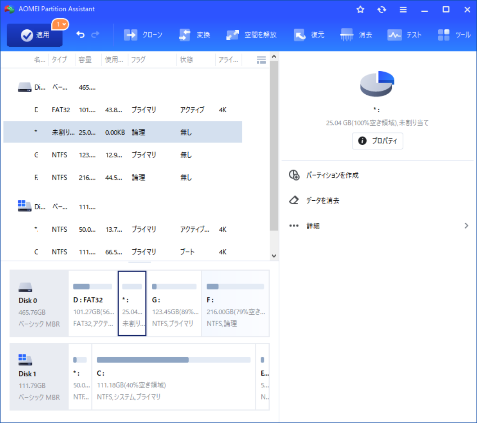Click the info icon on プロパティ button

point(362,141)
